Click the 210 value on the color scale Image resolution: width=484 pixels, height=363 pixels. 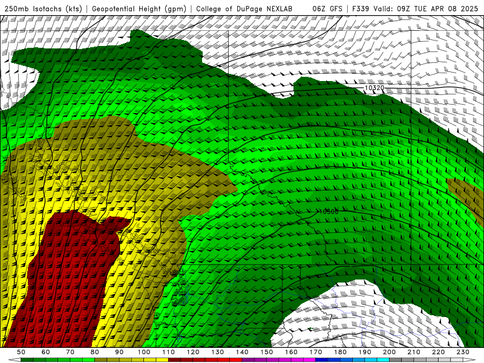[414, 352]
